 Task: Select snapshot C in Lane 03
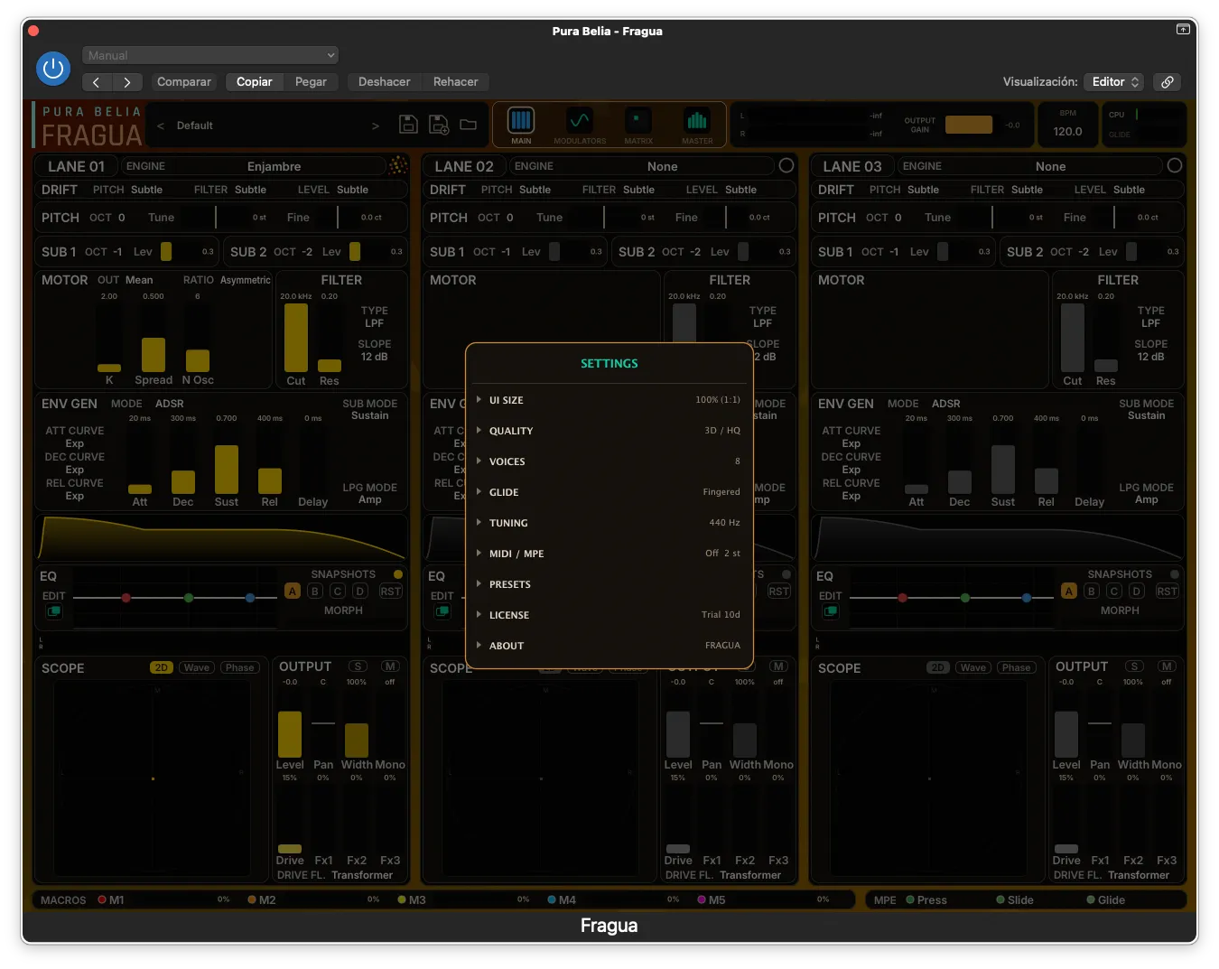1114,591
